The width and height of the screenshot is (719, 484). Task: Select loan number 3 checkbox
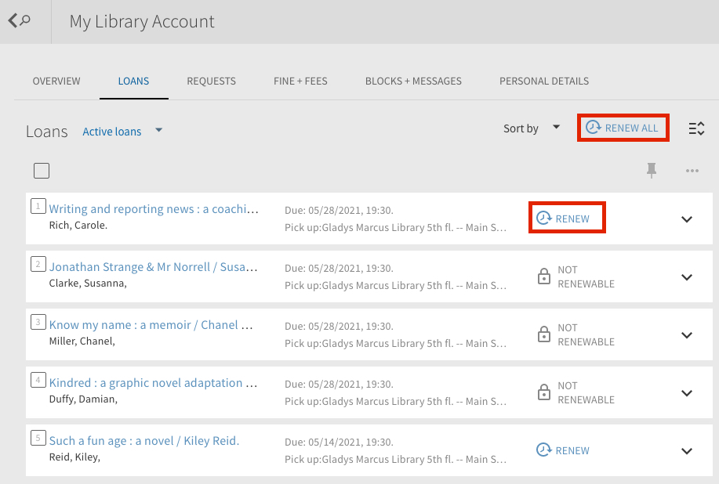coord(38,322)
